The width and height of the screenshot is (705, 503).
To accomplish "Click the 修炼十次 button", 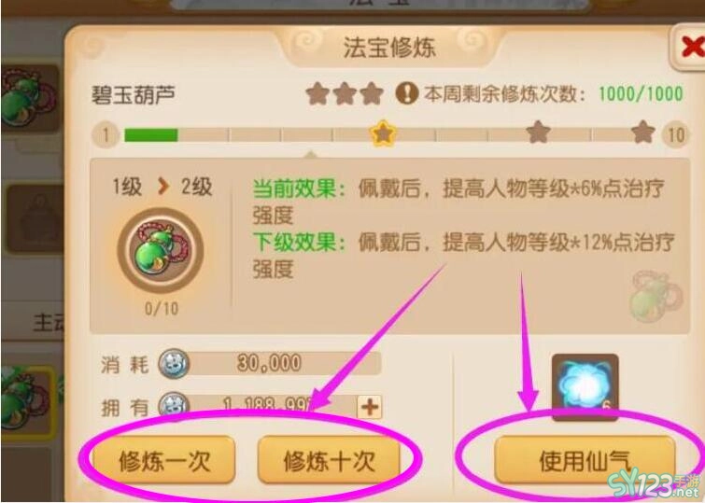I will (x=329, y=460).
